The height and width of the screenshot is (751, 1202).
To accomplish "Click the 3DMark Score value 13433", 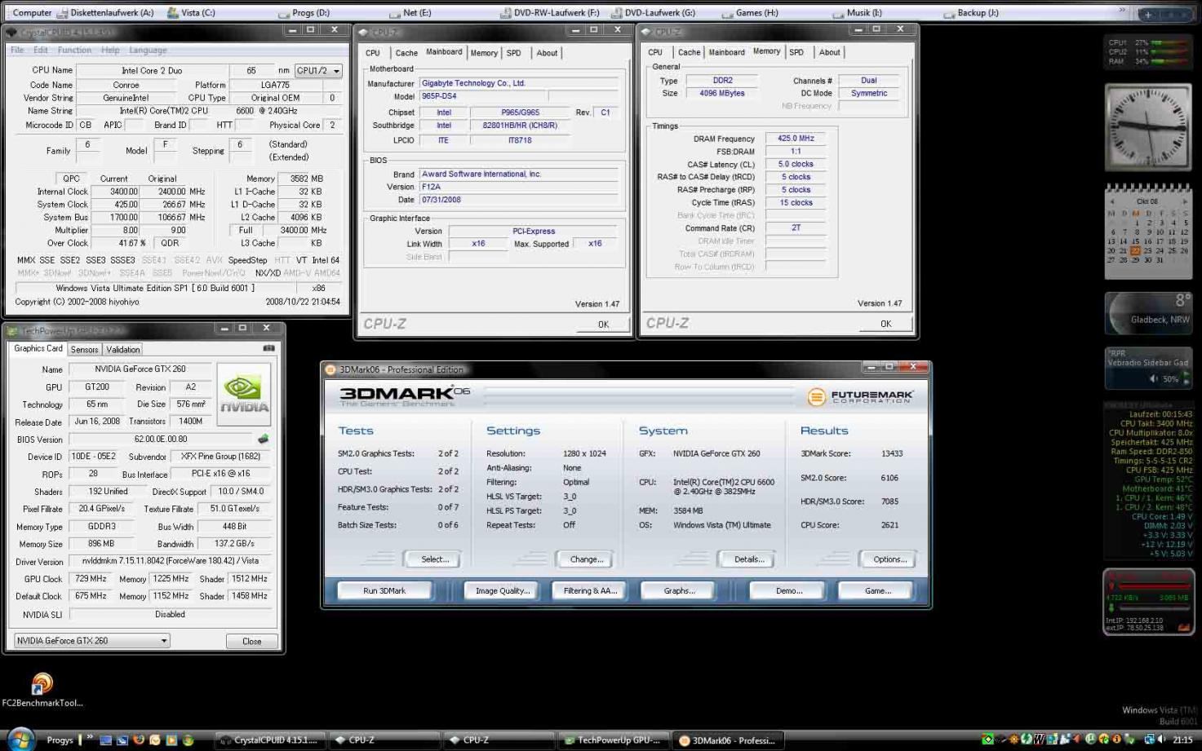I will [891, 453].
